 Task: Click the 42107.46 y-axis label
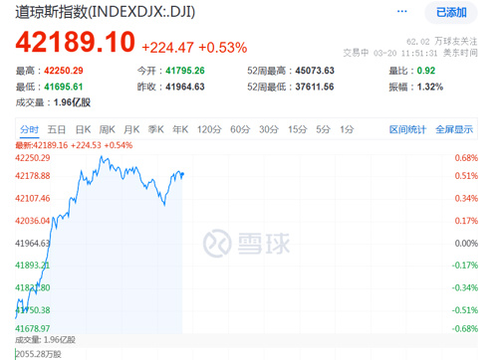(x=33, y=198)
